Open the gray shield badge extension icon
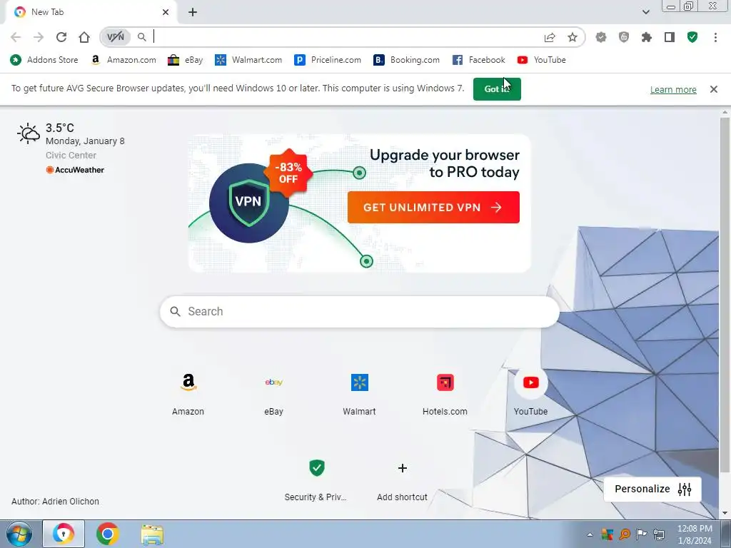This screenshot has width=731, height=548. (601, 37)
